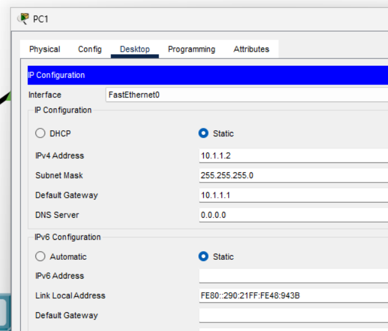The width and height of the screenshot is (388, 331).
Task: Open the Config tab
Action: pyautogui.click(x=90, y=49)
